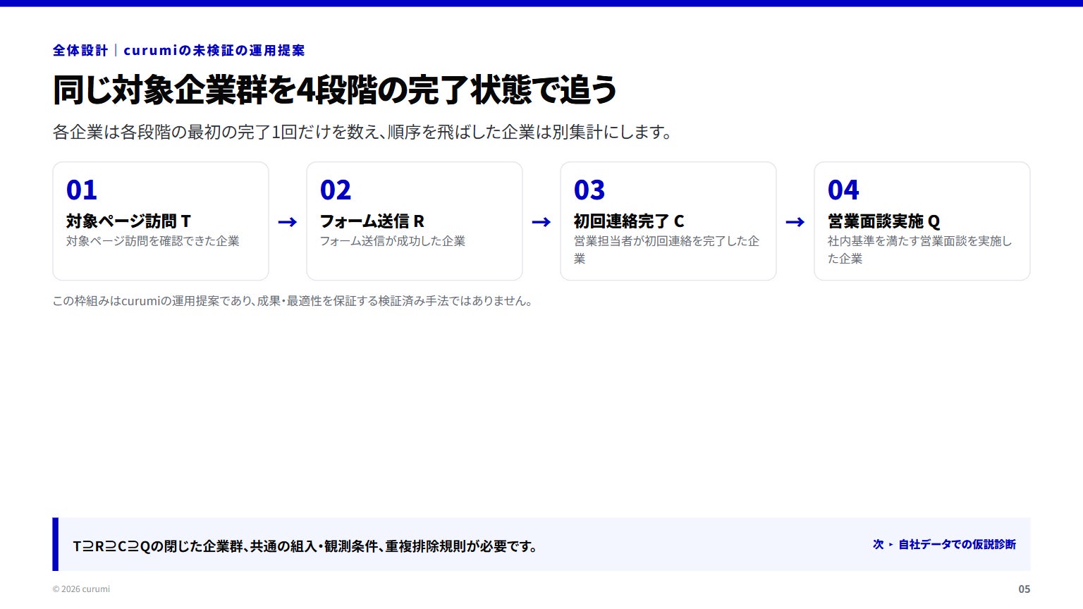Click the © 2026 curumi footer text
The width and height of the screenshot is (1083, 609).
pyautogui.click(x=81, y=589)
